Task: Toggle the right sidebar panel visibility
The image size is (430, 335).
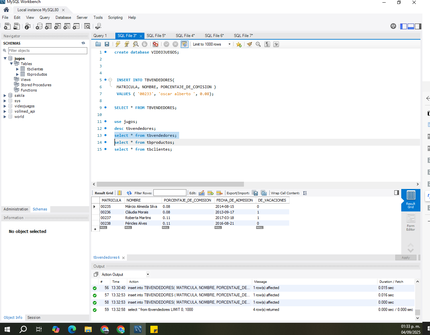Action: [x=418, y=26]
